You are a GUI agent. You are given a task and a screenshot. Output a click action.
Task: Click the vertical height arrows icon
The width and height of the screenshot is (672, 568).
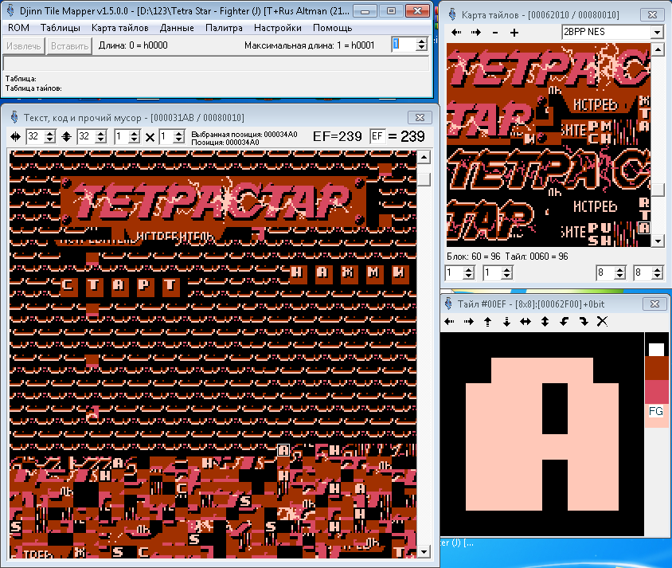tap(66, 137)
